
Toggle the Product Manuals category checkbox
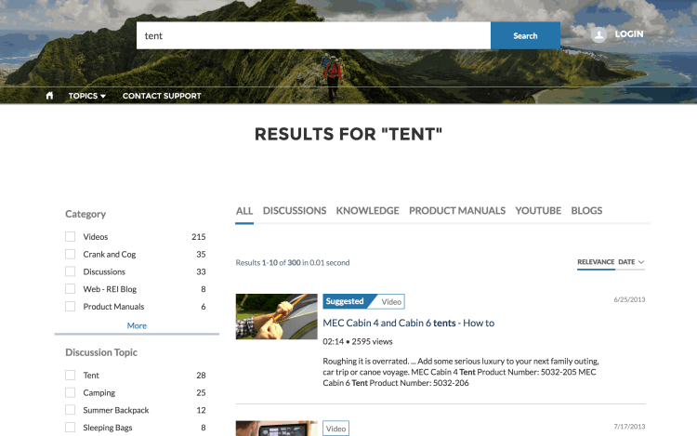[x=70, y=307]
